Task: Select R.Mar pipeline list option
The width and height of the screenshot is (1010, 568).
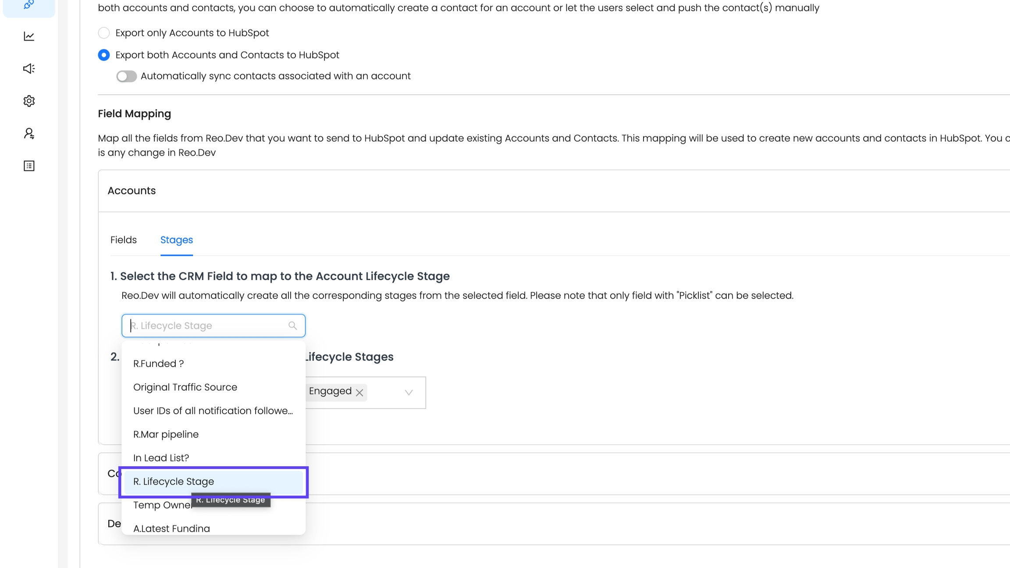Action: pyautogui.click(x=166, y=434)
